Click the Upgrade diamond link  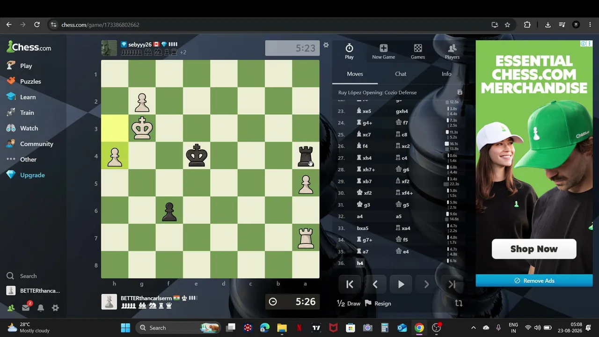click(26, 175)
